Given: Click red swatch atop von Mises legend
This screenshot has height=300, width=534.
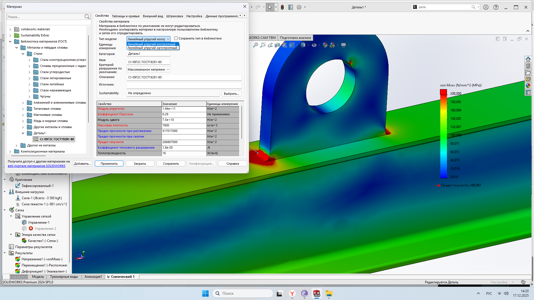Looking at the screenshot, I should coord(443,92).
